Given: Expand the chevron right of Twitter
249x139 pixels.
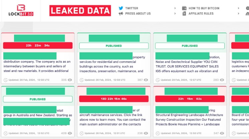Looking at the screenshot, I should 175,8.
